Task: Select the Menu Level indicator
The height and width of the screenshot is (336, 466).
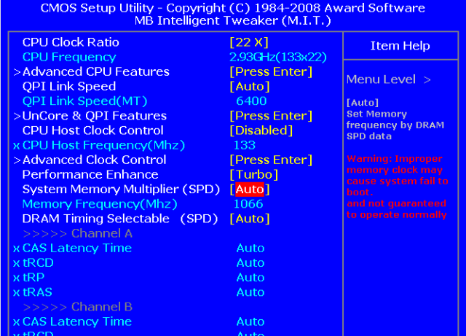Action: 389,79
